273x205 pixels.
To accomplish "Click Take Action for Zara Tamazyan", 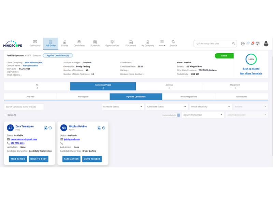I will [18, 159].
